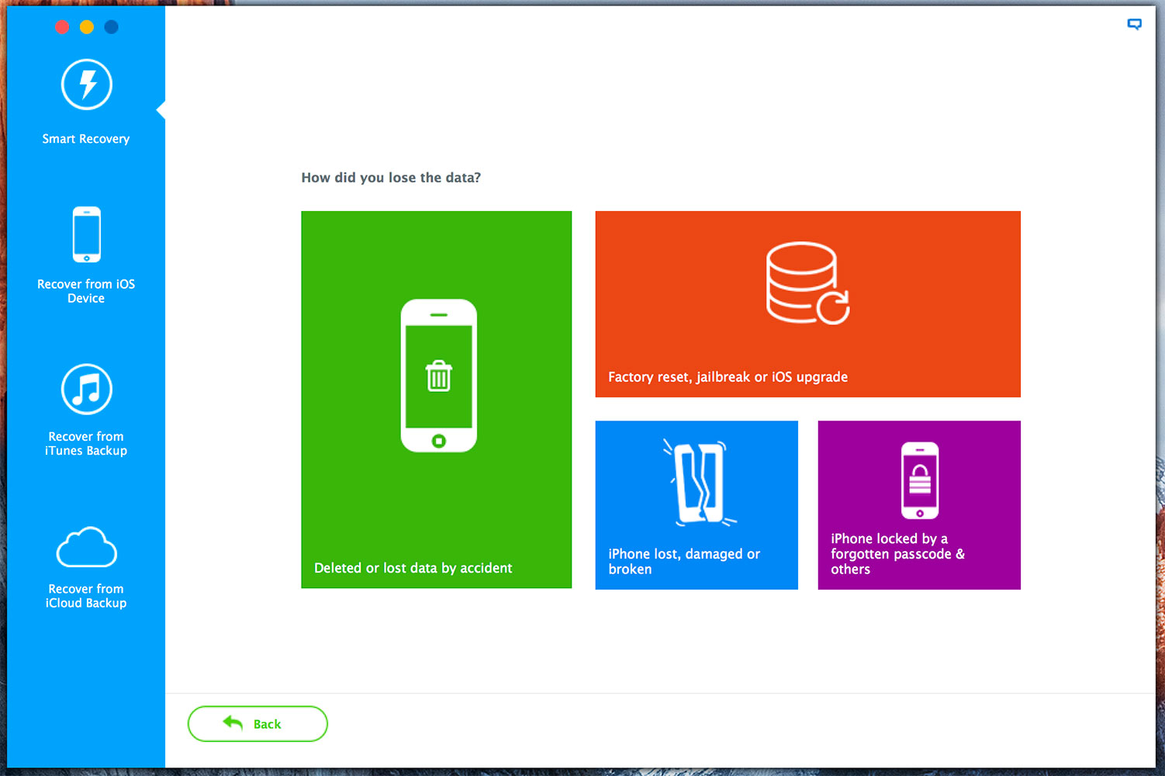
Task: Click the database refresh icon
Action: click(807, 283)
